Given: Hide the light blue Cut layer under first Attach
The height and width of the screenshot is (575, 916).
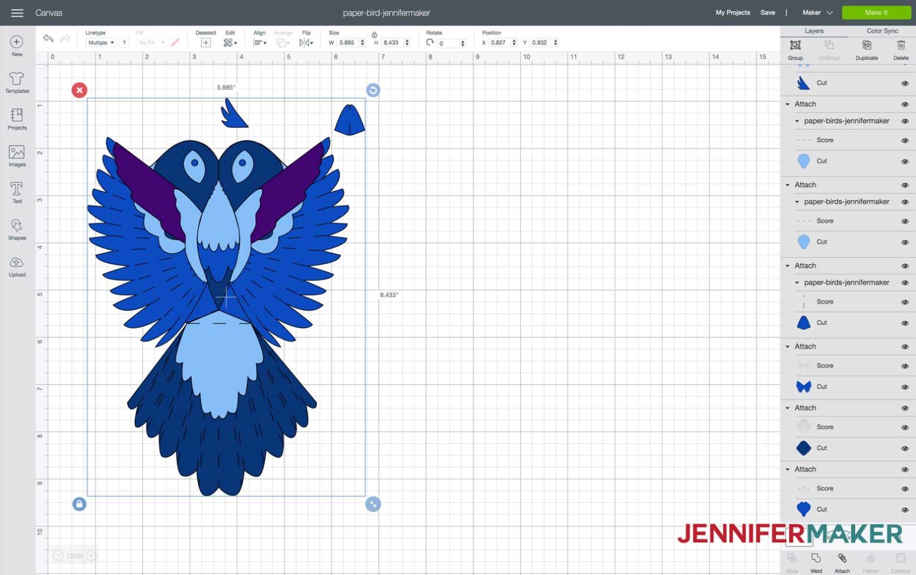Looking at the screenshot, I should click(x=905, y=162).
